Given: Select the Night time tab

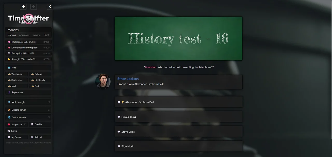Looking at the screenshot, I should pos(46,35).
